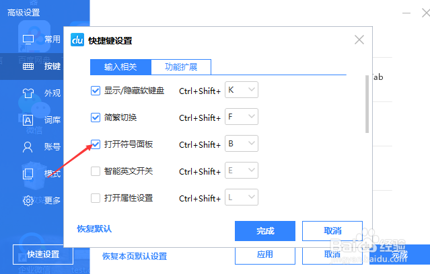This screenshot has height=274, width=430.
Task: Select the 按键 keyboard icon
Action: [28, 66]
